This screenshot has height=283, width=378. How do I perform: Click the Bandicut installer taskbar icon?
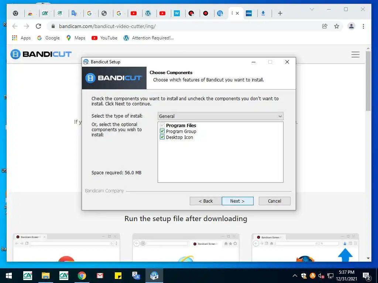tap(154, 276)
